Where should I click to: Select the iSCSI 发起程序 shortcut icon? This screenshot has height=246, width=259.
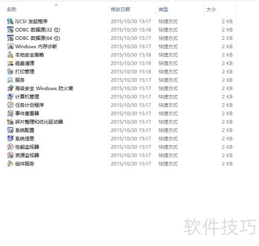pyautogui.click(x=10, y=21)
